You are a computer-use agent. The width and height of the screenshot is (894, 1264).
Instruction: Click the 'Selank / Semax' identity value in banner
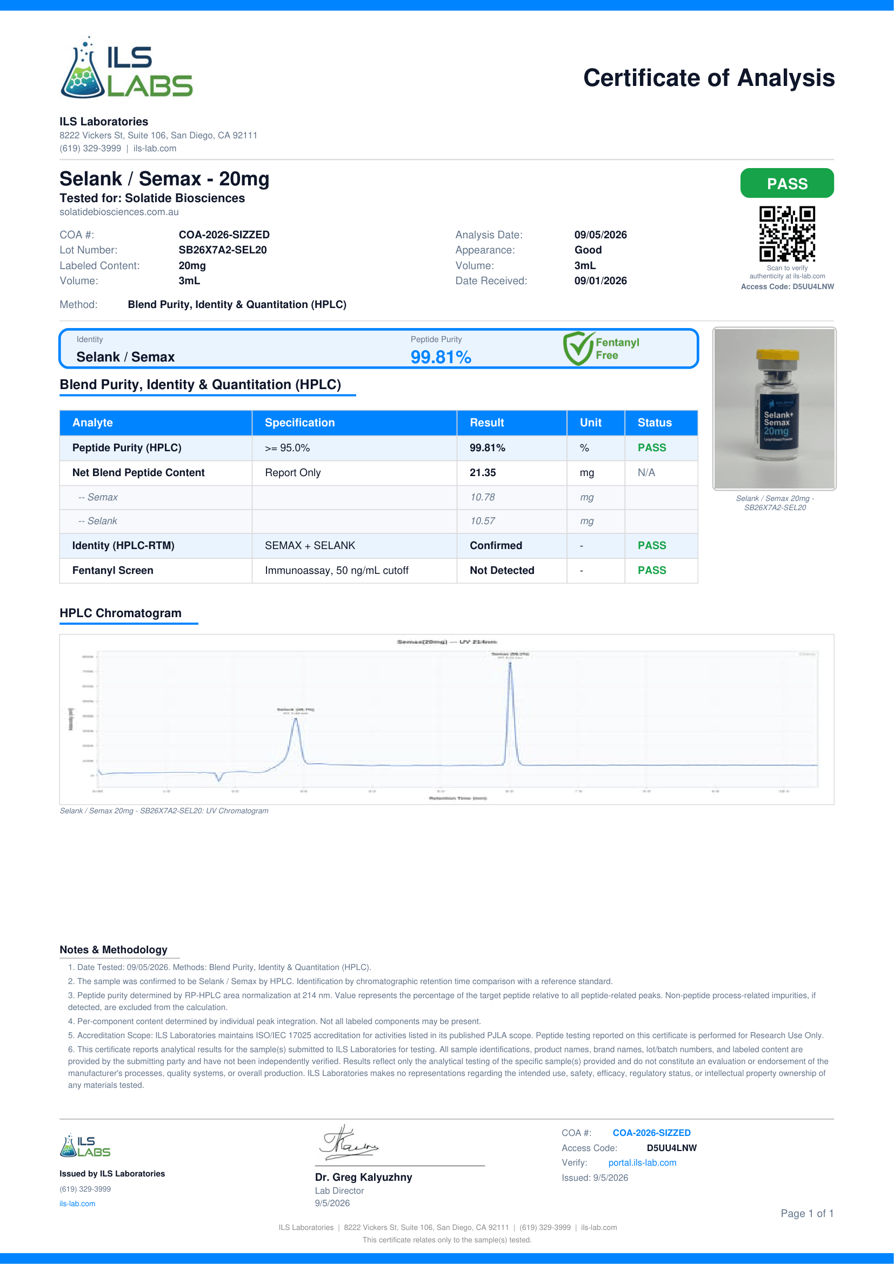[x=125, y=357]
